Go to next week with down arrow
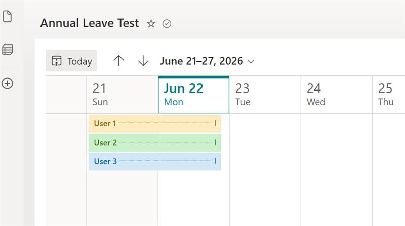This screenshot has width=405, height=226. tap(143, 61)
